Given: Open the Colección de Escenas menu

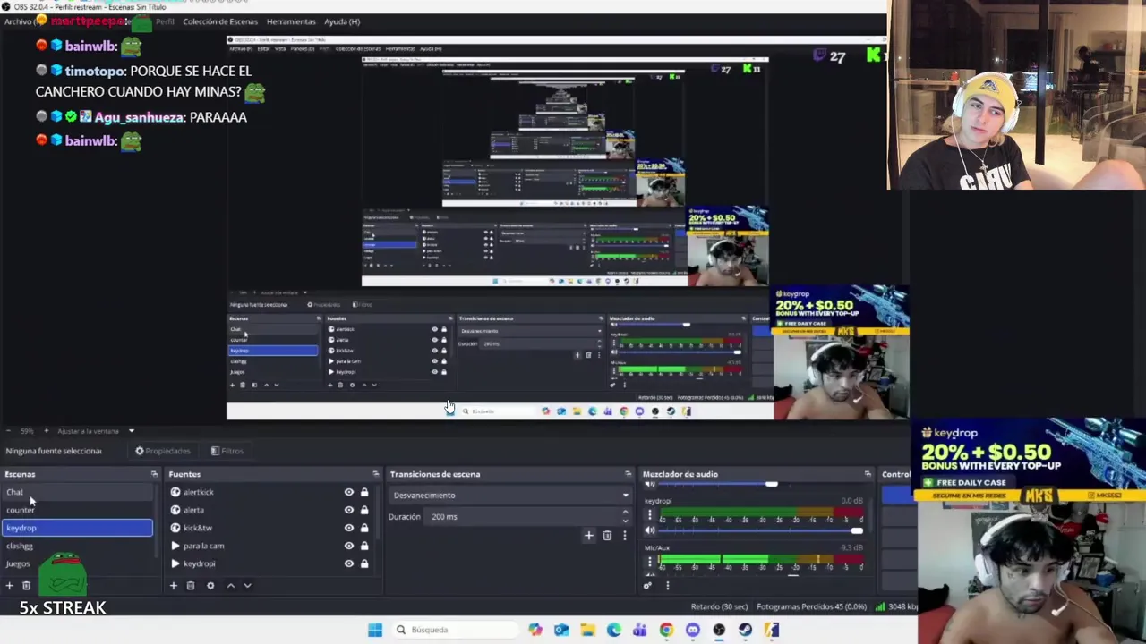Looking at the screenshot, I should click(220, 21).
